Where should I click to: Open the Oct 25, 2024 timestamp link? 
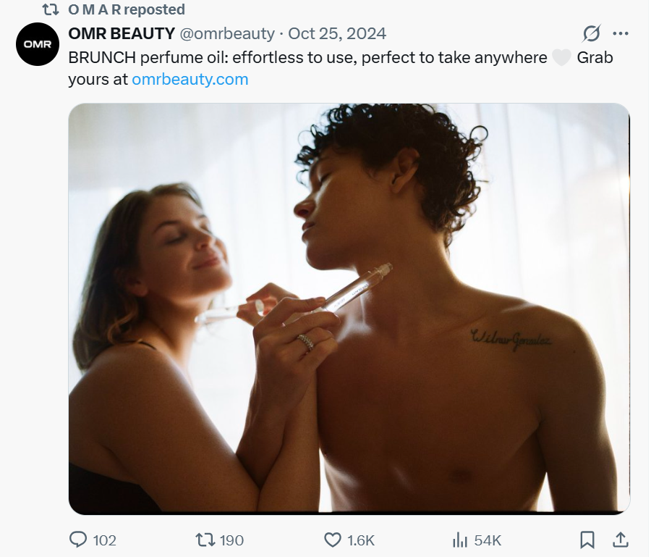coord(337,33)
